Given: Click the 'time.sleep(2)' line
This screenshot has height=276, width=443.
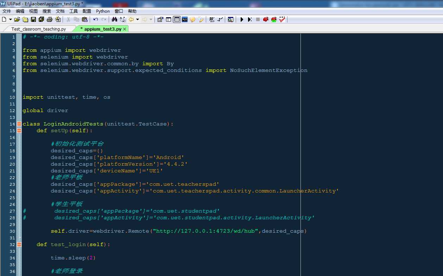Looking at the screenshot, I should (73, 258).
